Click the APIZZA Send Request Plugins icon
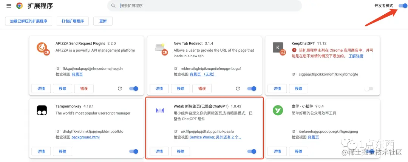Viewport: 408px width, 162px height. (43, 49)
